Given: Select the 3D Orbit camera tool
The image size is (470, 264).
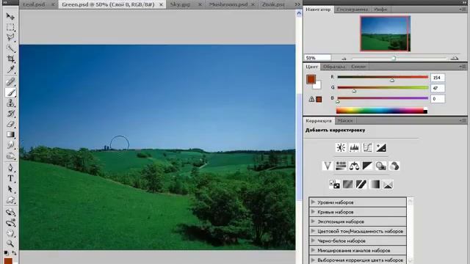Looking at the screenshot, I should [10, 223].
